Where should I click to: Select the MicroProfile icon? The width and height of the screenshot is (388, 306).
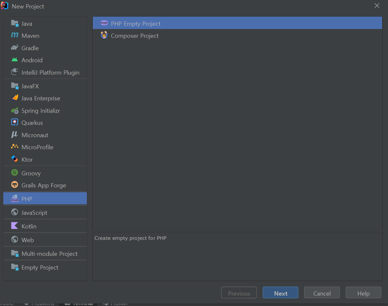[x=15, y=147]
